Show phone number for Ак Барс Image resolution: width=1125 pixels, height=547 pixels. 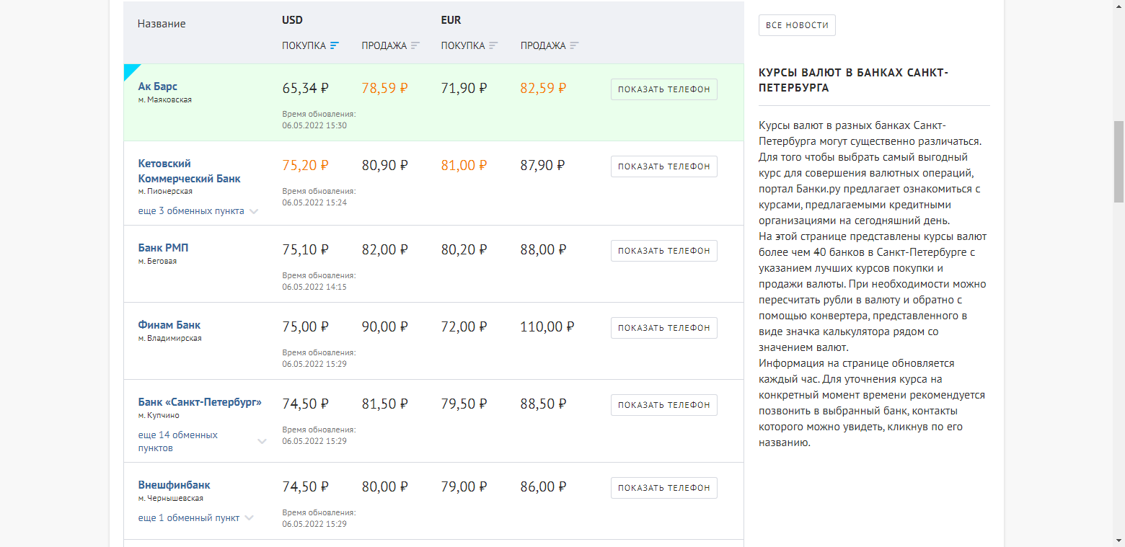tap(663, 89)
